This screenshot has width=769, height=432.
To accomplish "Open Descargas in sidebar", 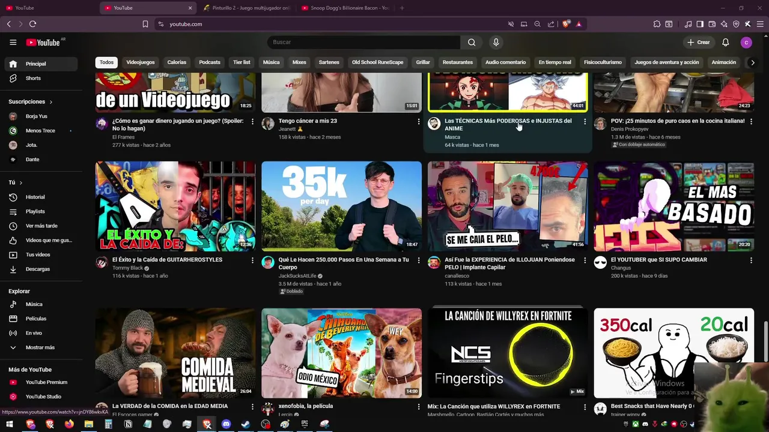I will [x=41, y=269].
